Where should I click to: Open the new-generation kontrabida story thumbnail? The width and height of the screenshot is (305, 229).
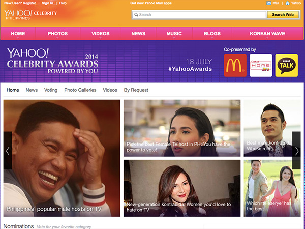coord(181,188)
